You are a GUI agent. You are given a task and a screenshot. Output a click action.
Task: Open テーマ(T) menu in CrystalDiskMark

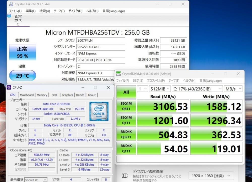coord(174,81)
